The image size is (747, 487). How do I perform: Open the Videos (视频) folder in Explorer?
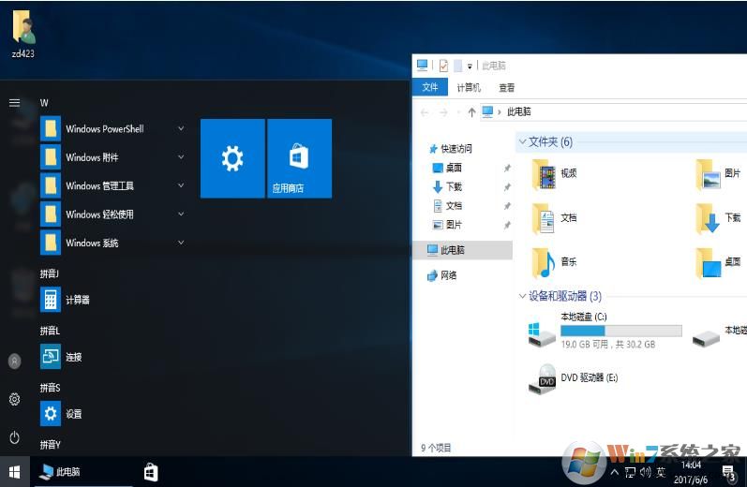click(555, 174)
